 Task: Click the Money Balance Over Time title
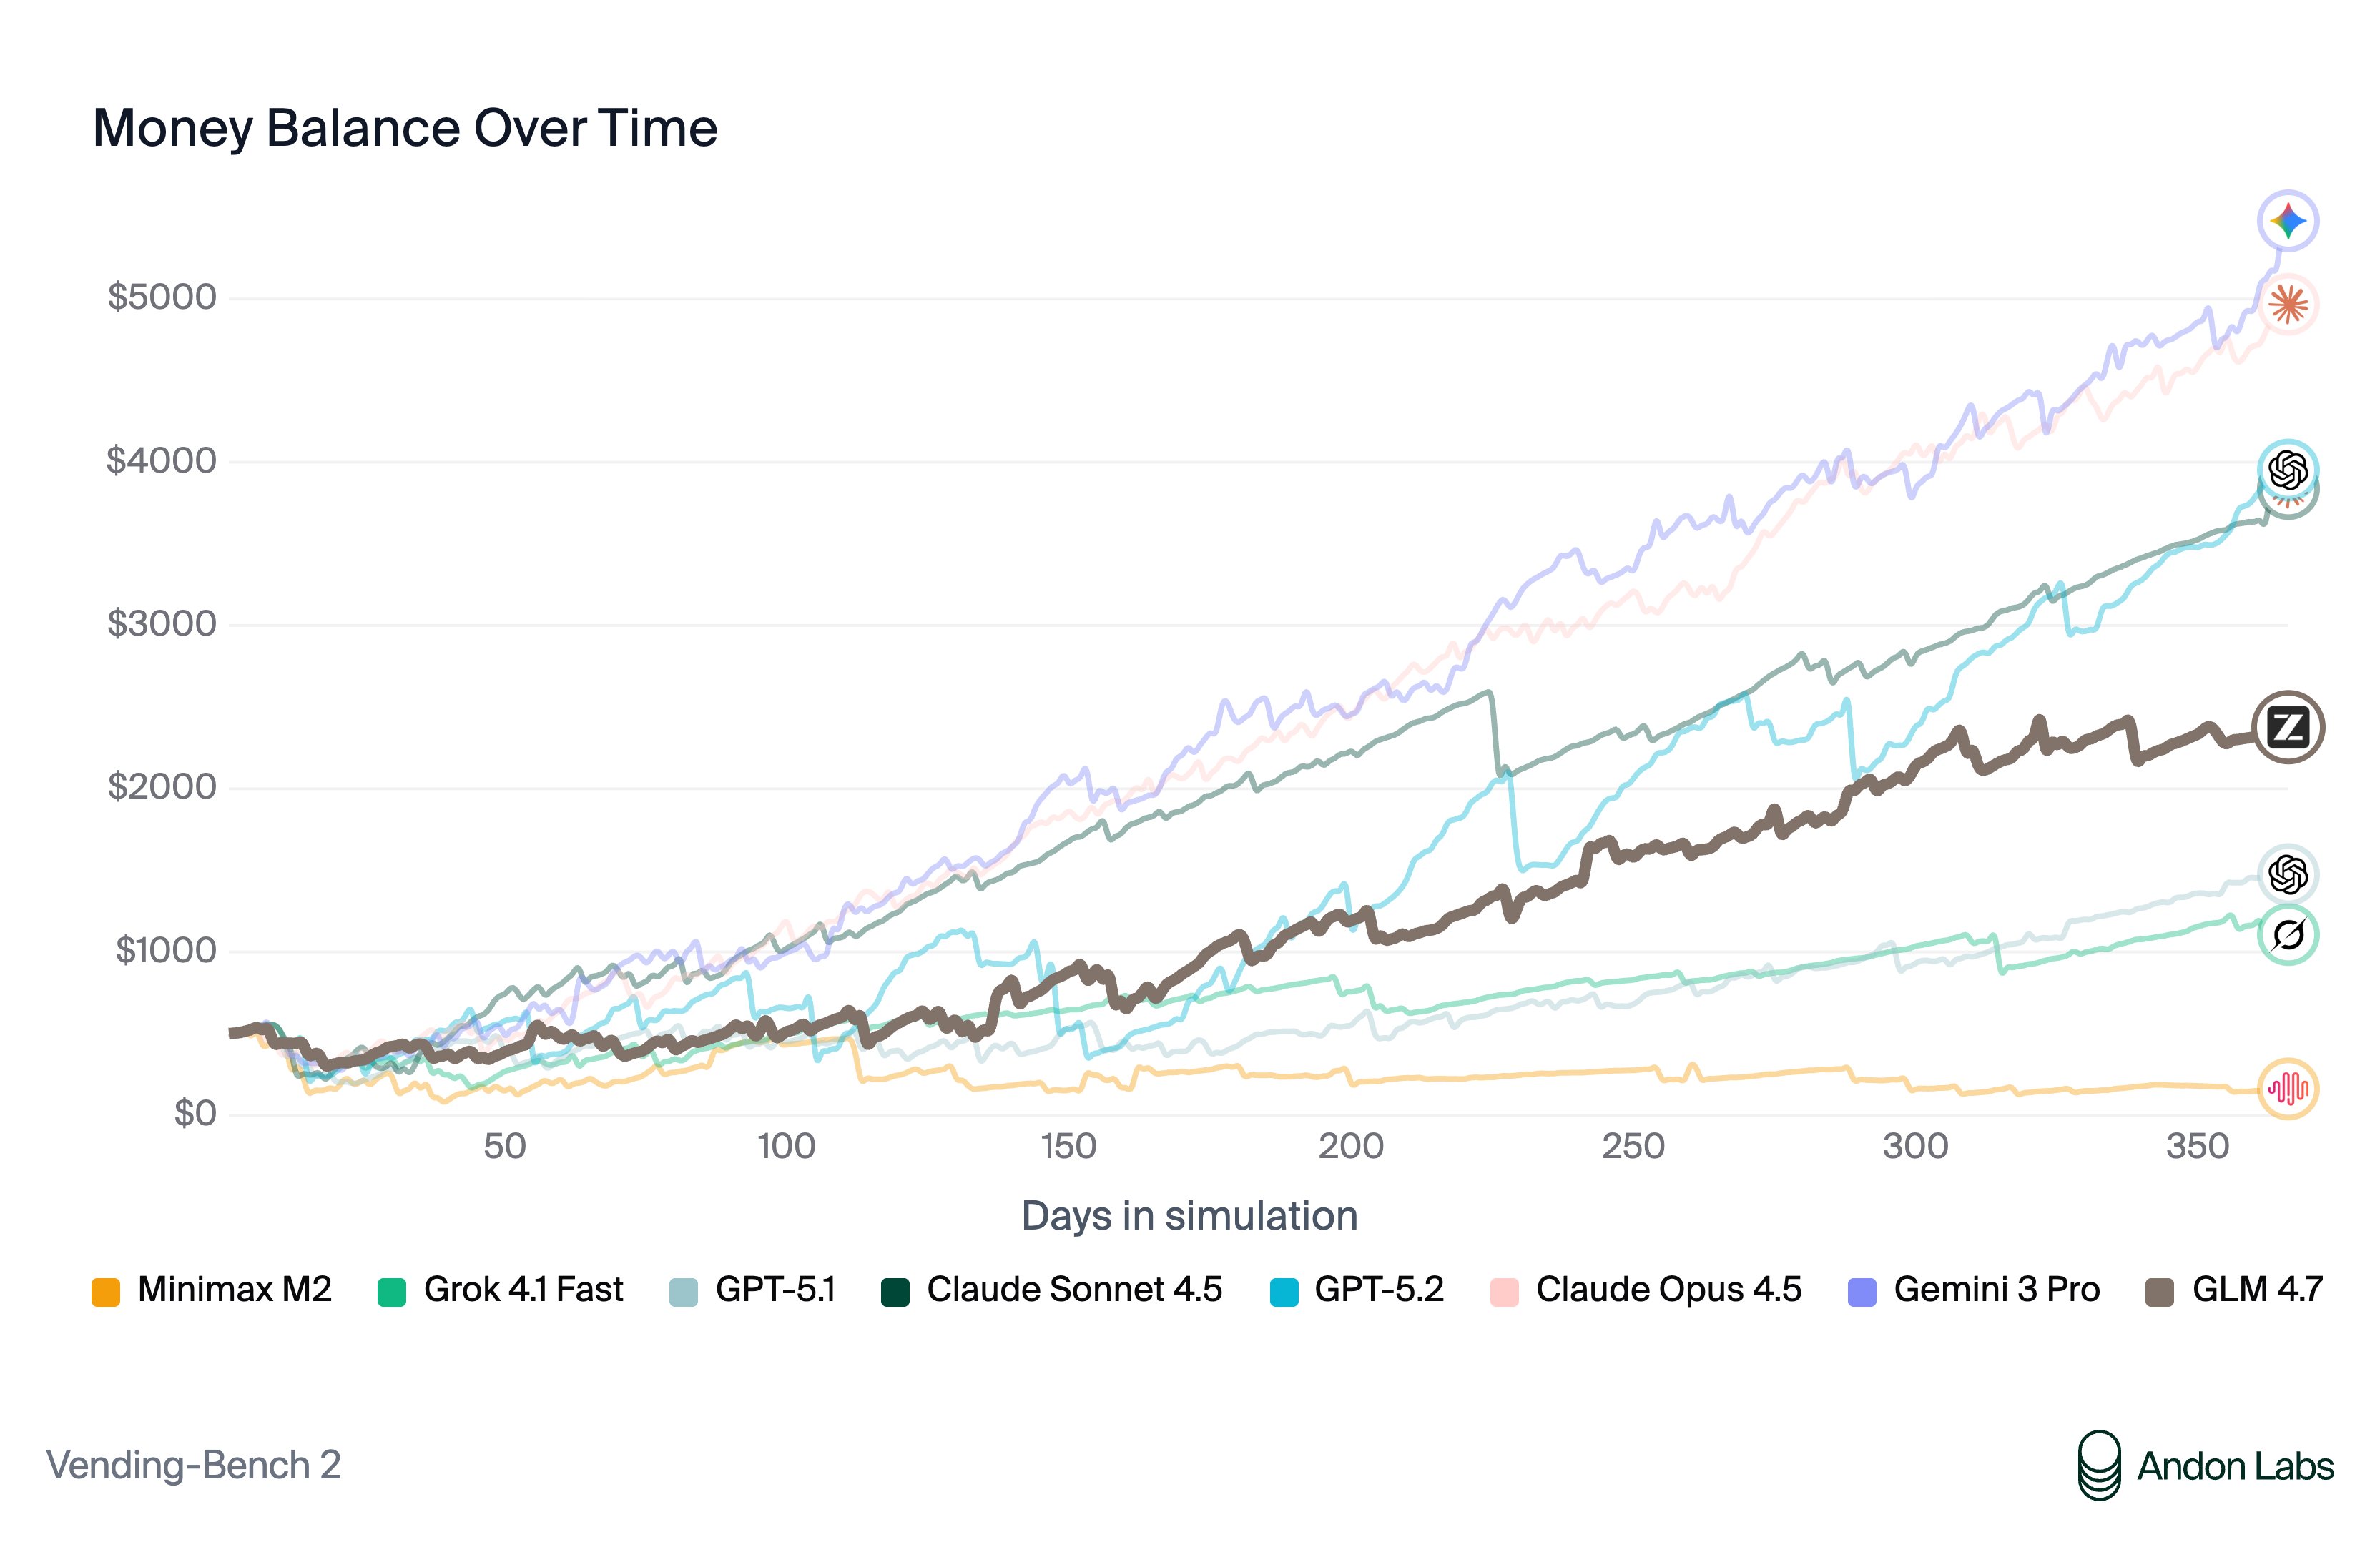[405, 128]
